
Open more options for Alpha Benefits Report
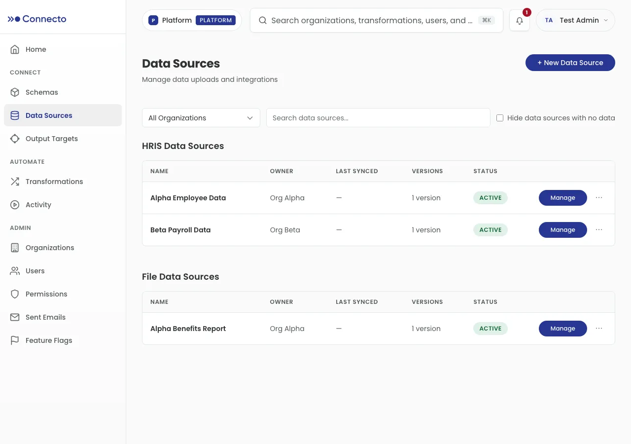(599, 329)
